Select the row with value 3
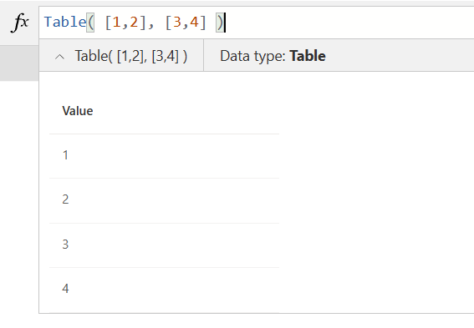 point(164,245)
